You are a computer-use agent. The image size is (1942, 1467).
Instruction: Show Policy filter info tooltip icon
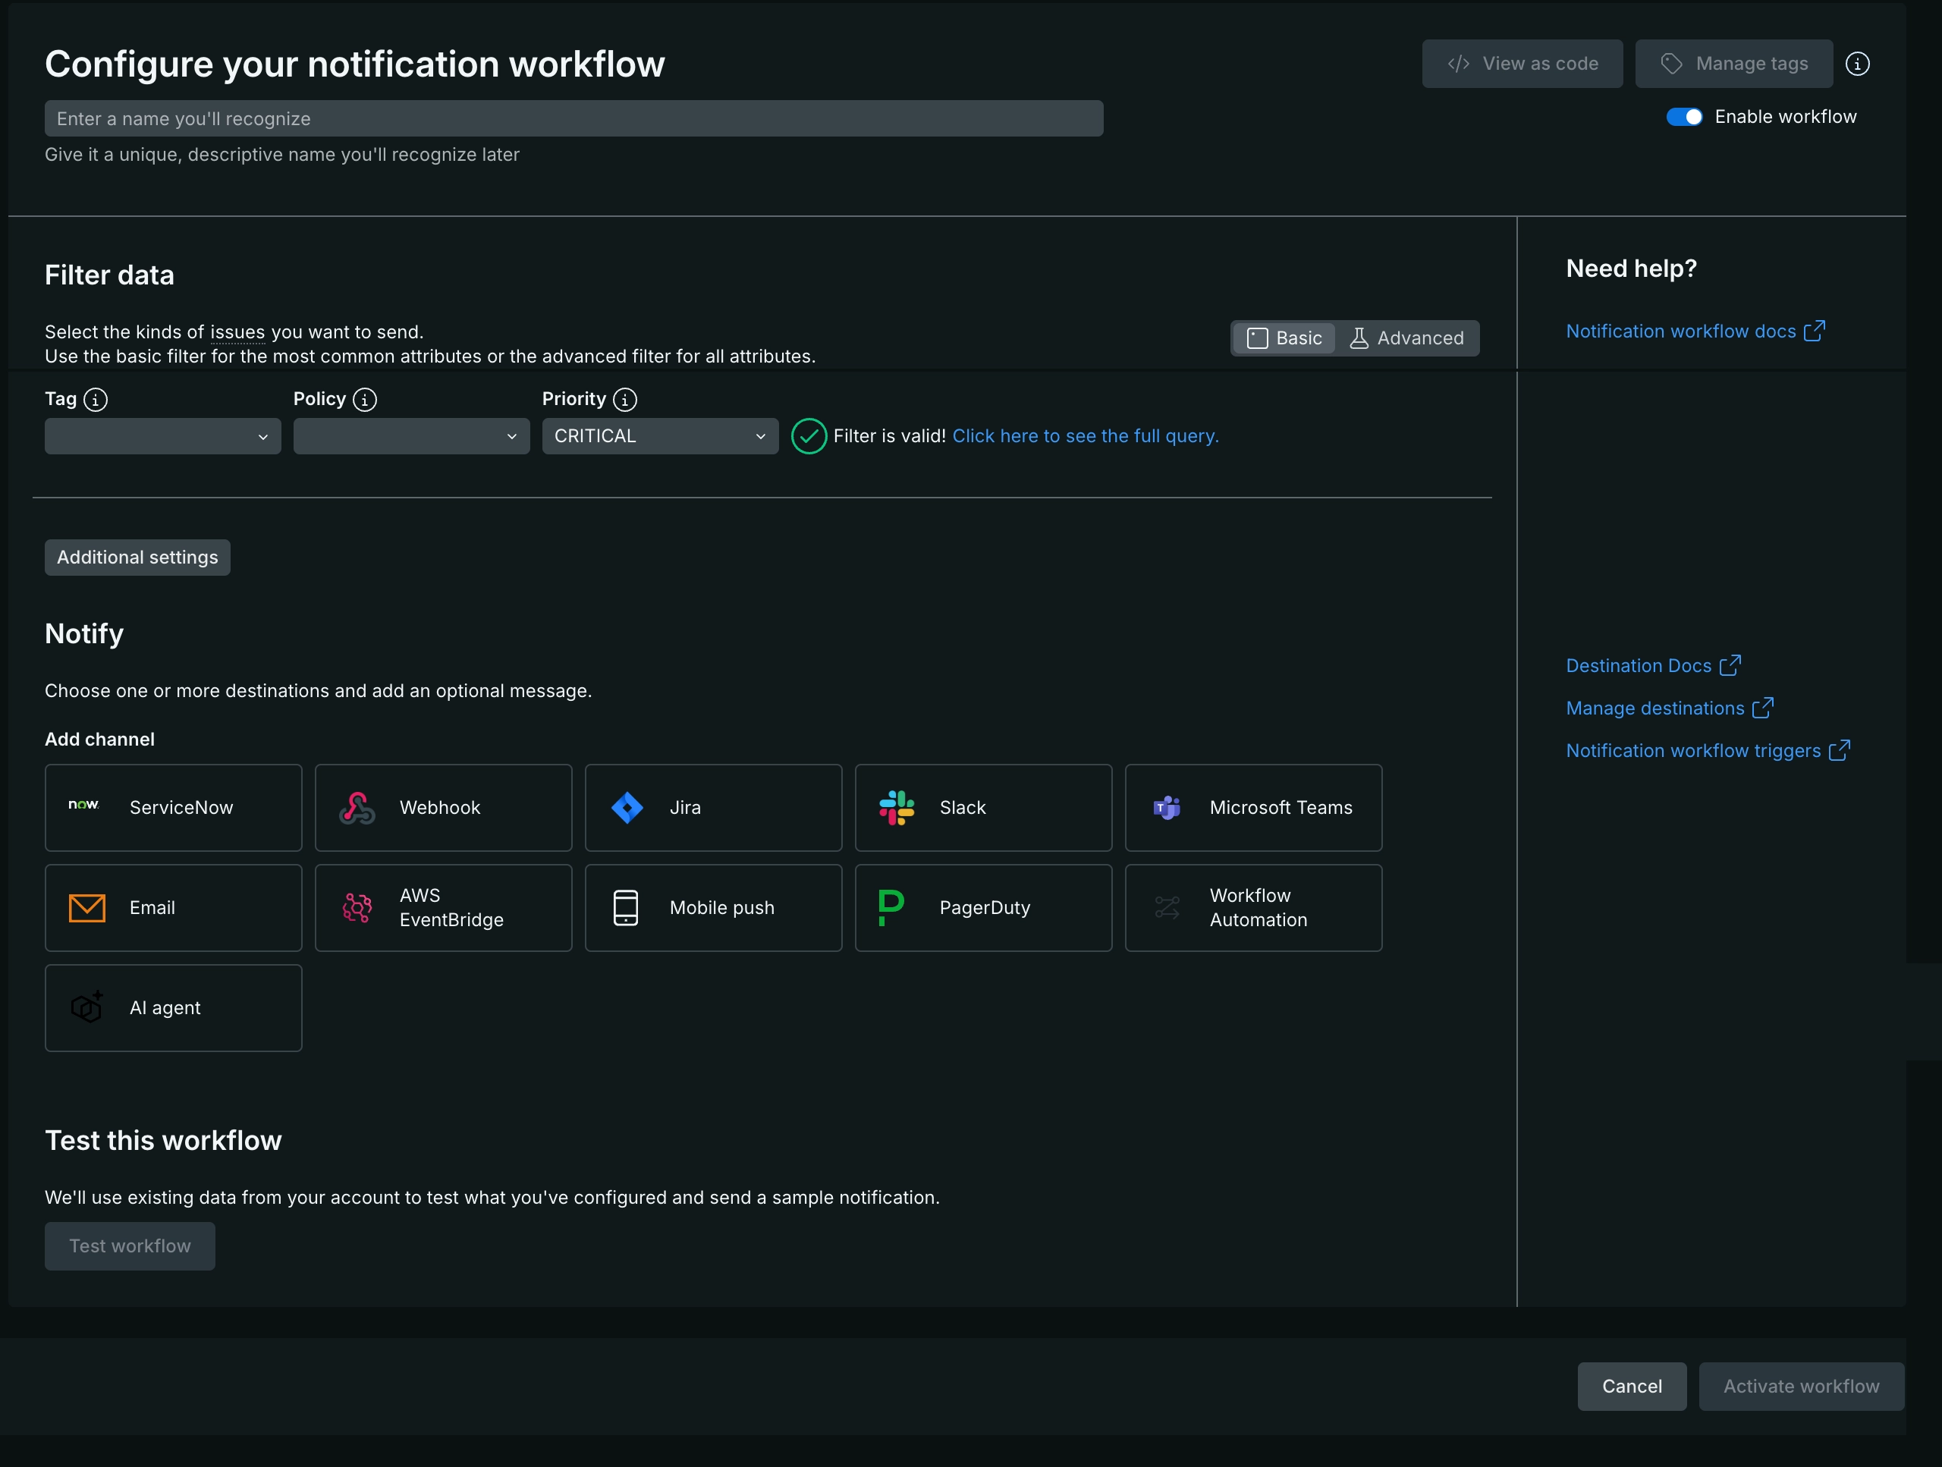(x=364, y=400)
